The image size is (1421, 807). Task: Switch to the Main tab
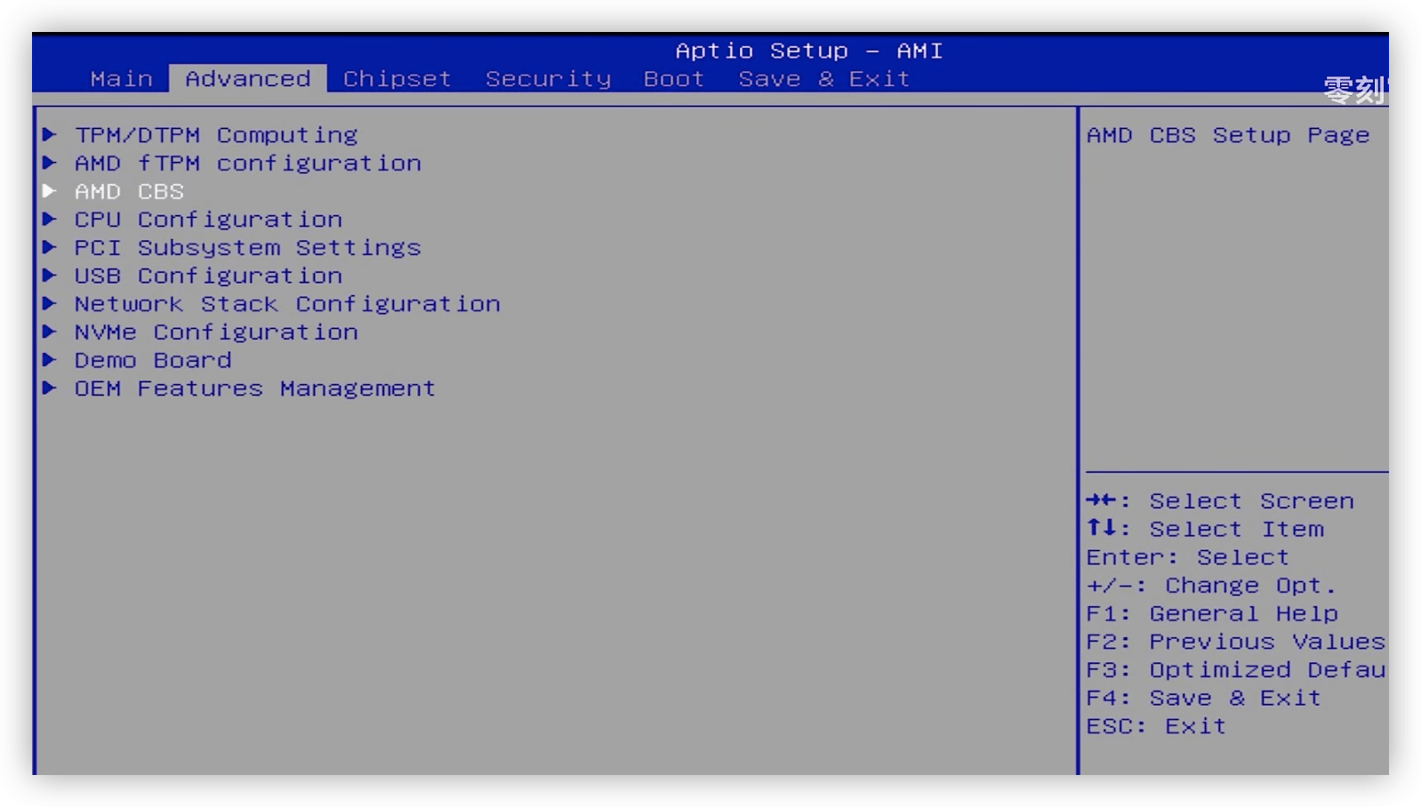pos(122,79)
